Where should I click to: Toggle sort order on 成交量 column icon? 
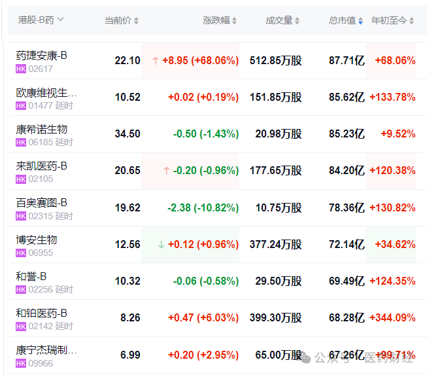click(298, 21)
